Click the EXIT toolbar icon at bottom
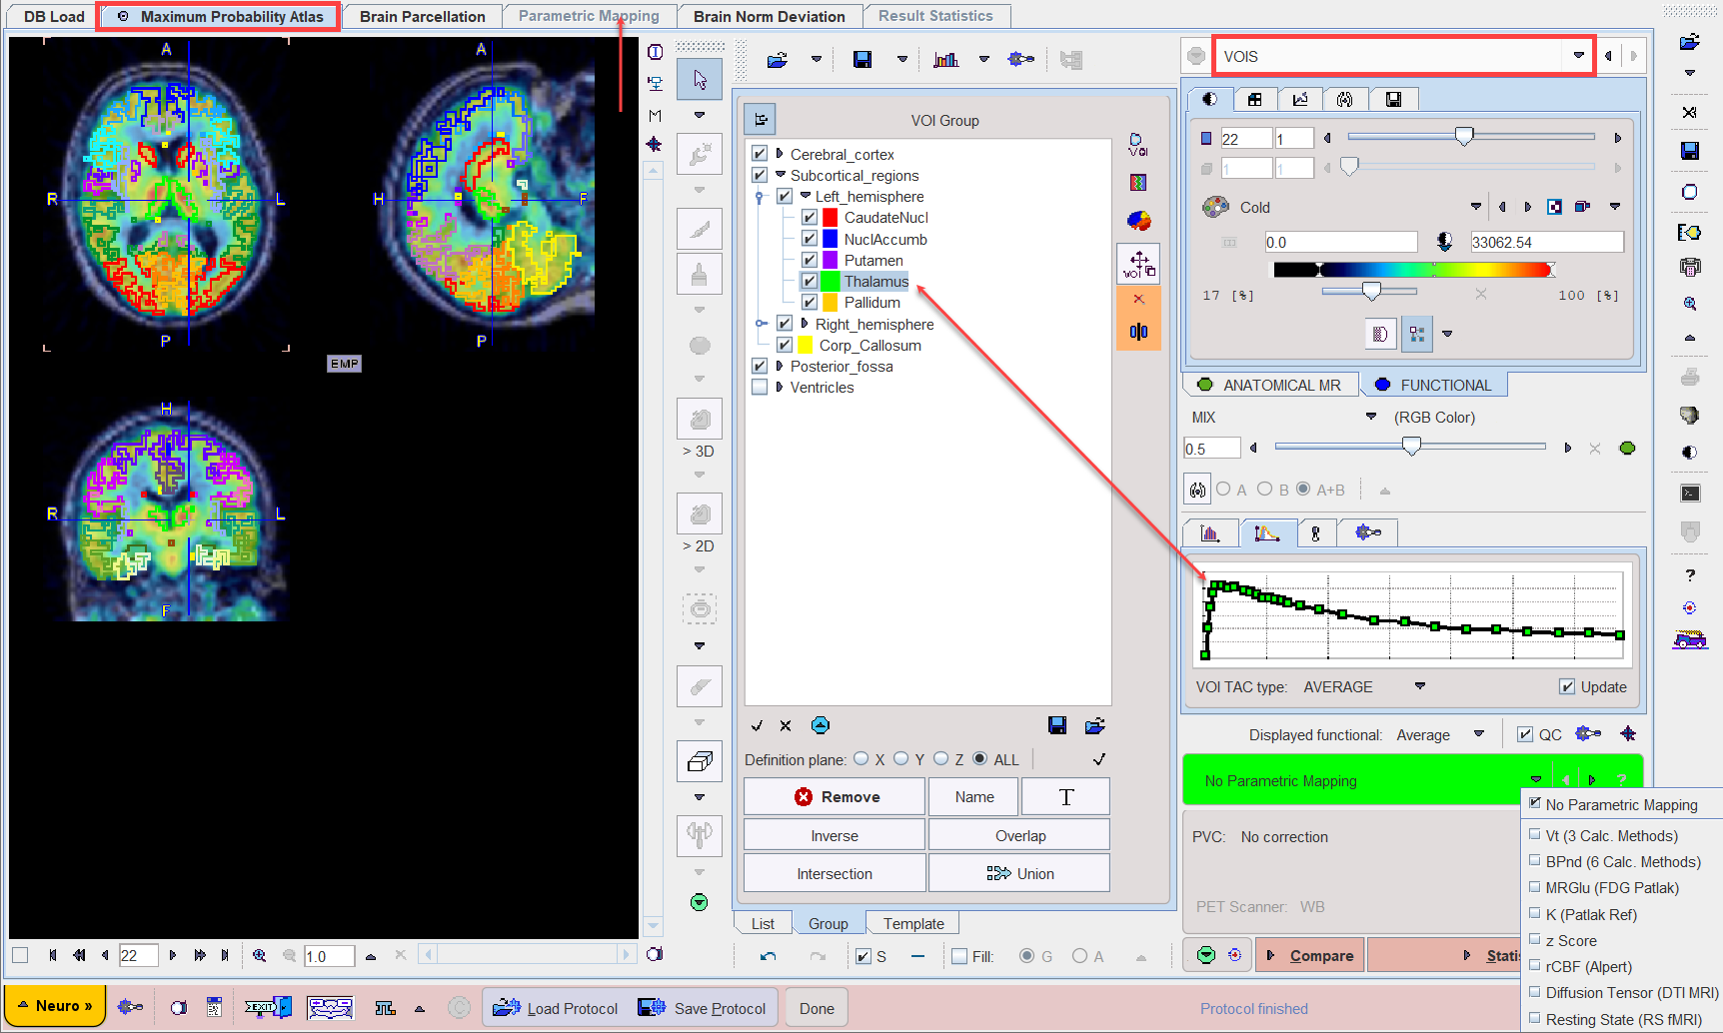The height and width of the screenshot is (1033, 1723). coord(268,1007)
